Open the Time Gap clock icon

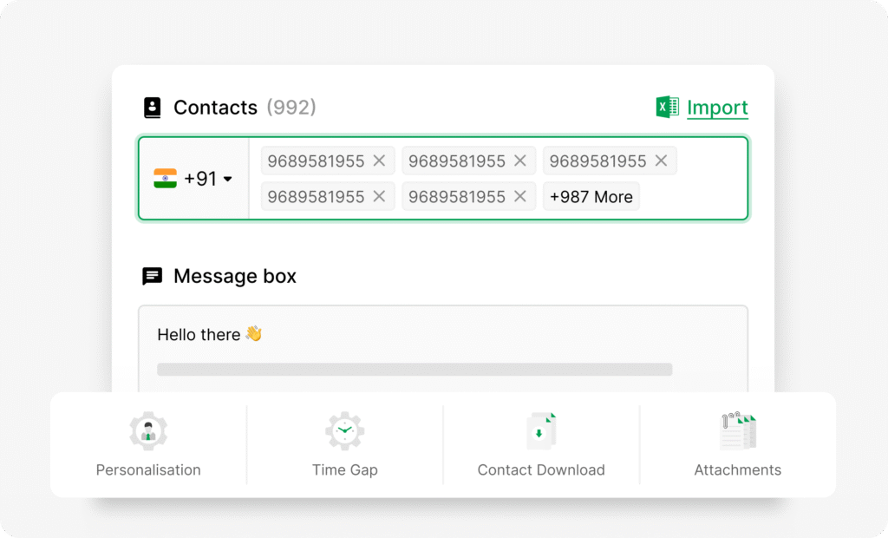344,430
